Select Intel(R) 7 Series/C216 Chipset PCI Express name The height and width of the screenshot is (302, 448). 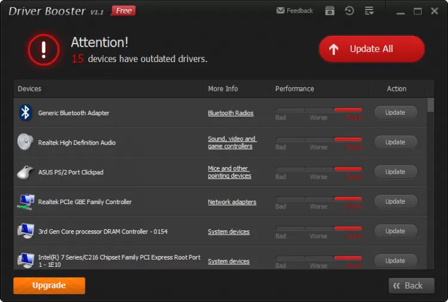point(119,261)
